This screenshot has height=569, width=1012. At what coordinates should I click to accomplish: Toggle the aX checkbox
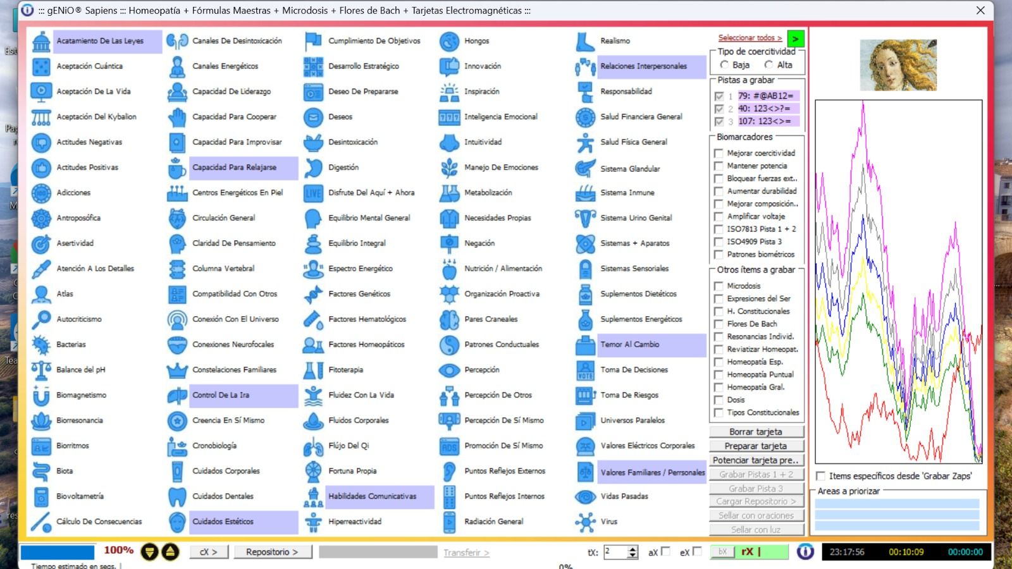point(665,551)
